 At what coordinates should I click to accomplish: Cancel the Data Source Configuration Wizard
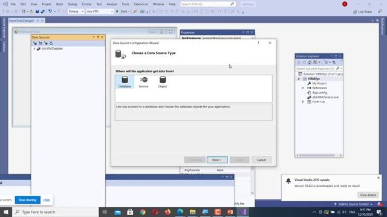point(261,160)
